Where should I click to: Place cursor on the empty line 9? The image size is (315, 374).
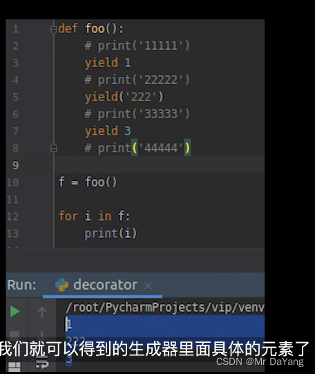pos(160,165)
